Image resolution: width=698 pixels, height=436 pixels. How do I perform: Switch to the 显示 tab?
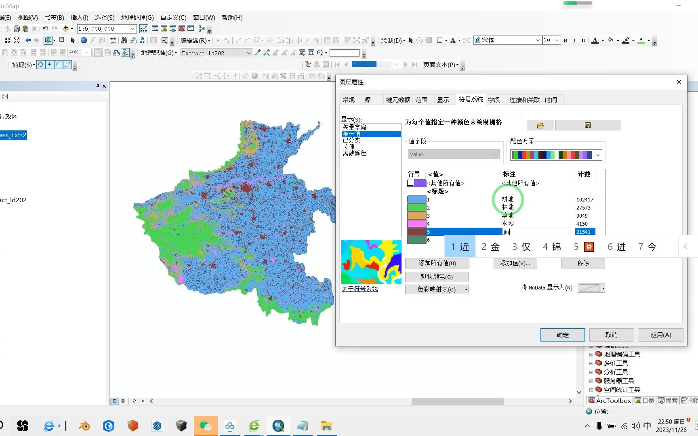point(444,100)
